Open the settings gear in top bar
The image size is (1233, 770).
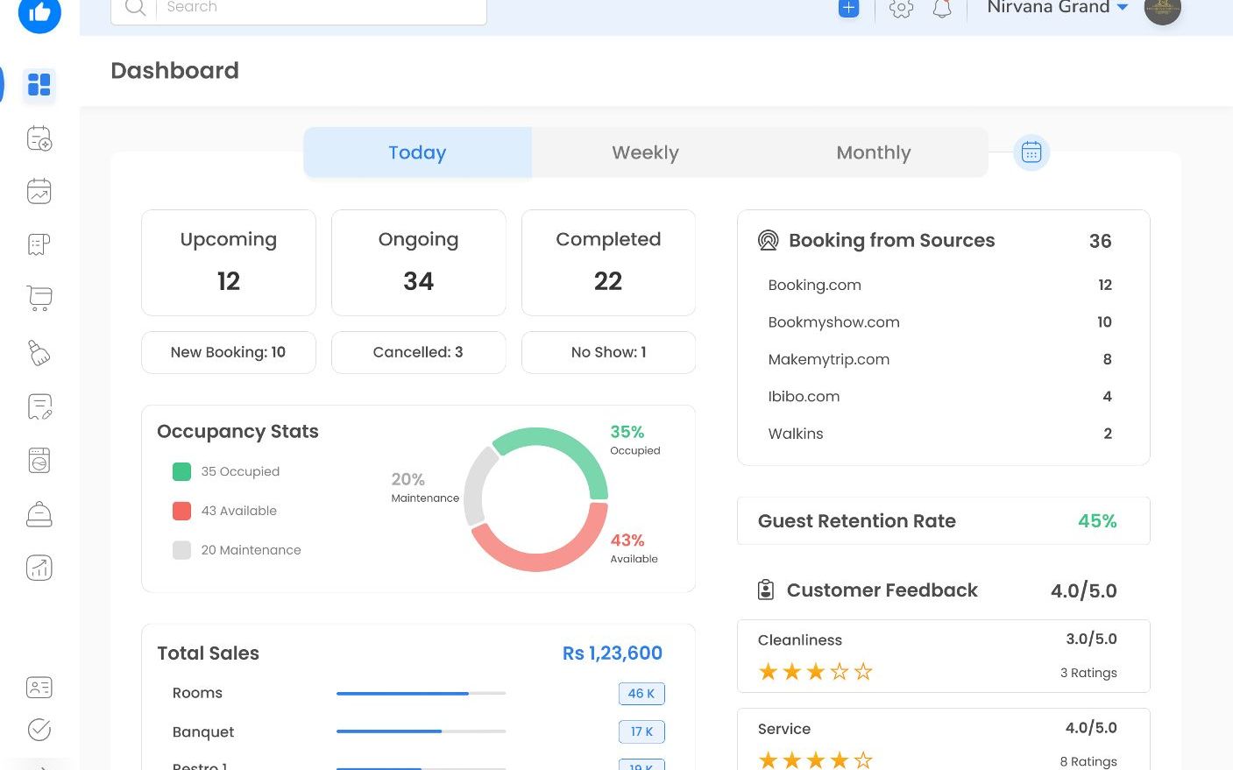(901, 9)
